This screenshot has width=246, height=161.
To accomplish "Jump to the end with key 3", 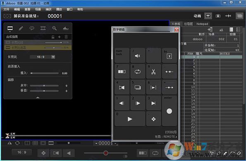I will 153,103.
